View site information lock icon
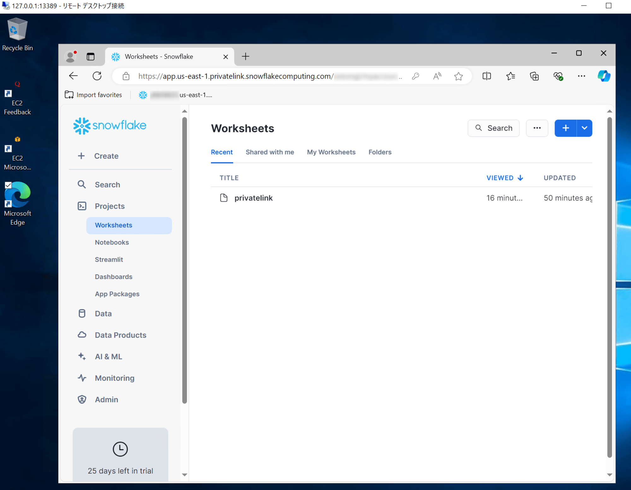 click(126, 76)
